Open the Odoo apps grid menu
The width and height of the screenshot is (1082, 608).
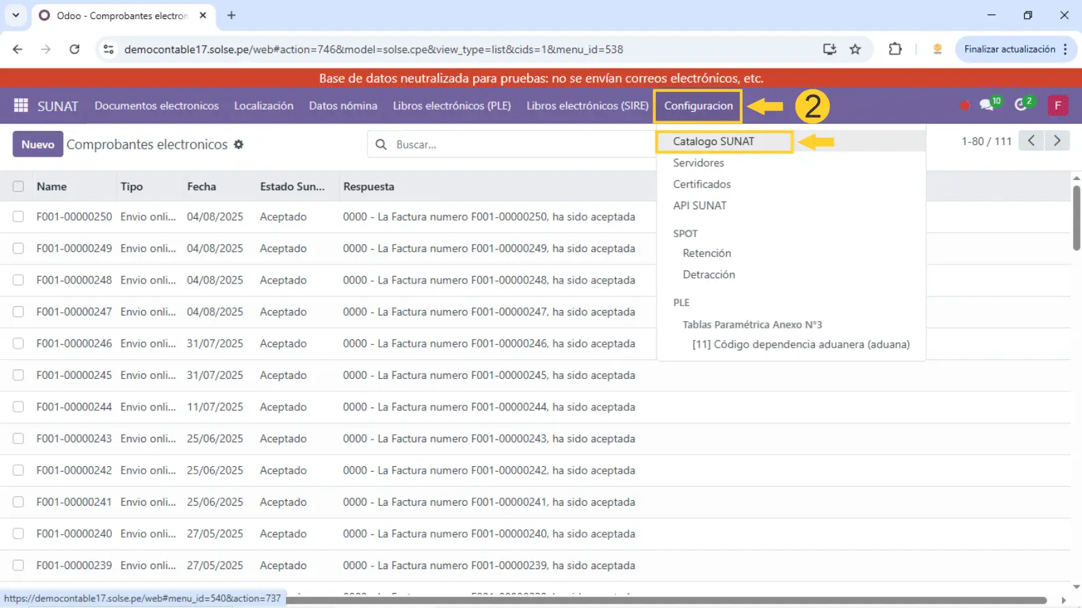pyautogui.click(x=21, y=106)
